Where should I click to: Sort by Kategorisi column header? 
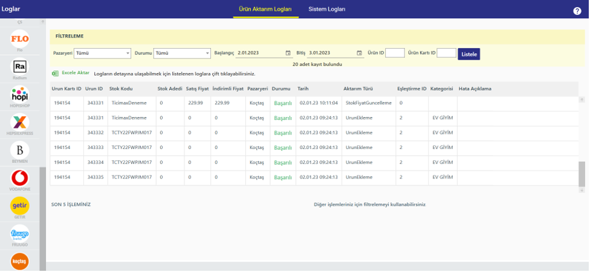pos(442,89)
